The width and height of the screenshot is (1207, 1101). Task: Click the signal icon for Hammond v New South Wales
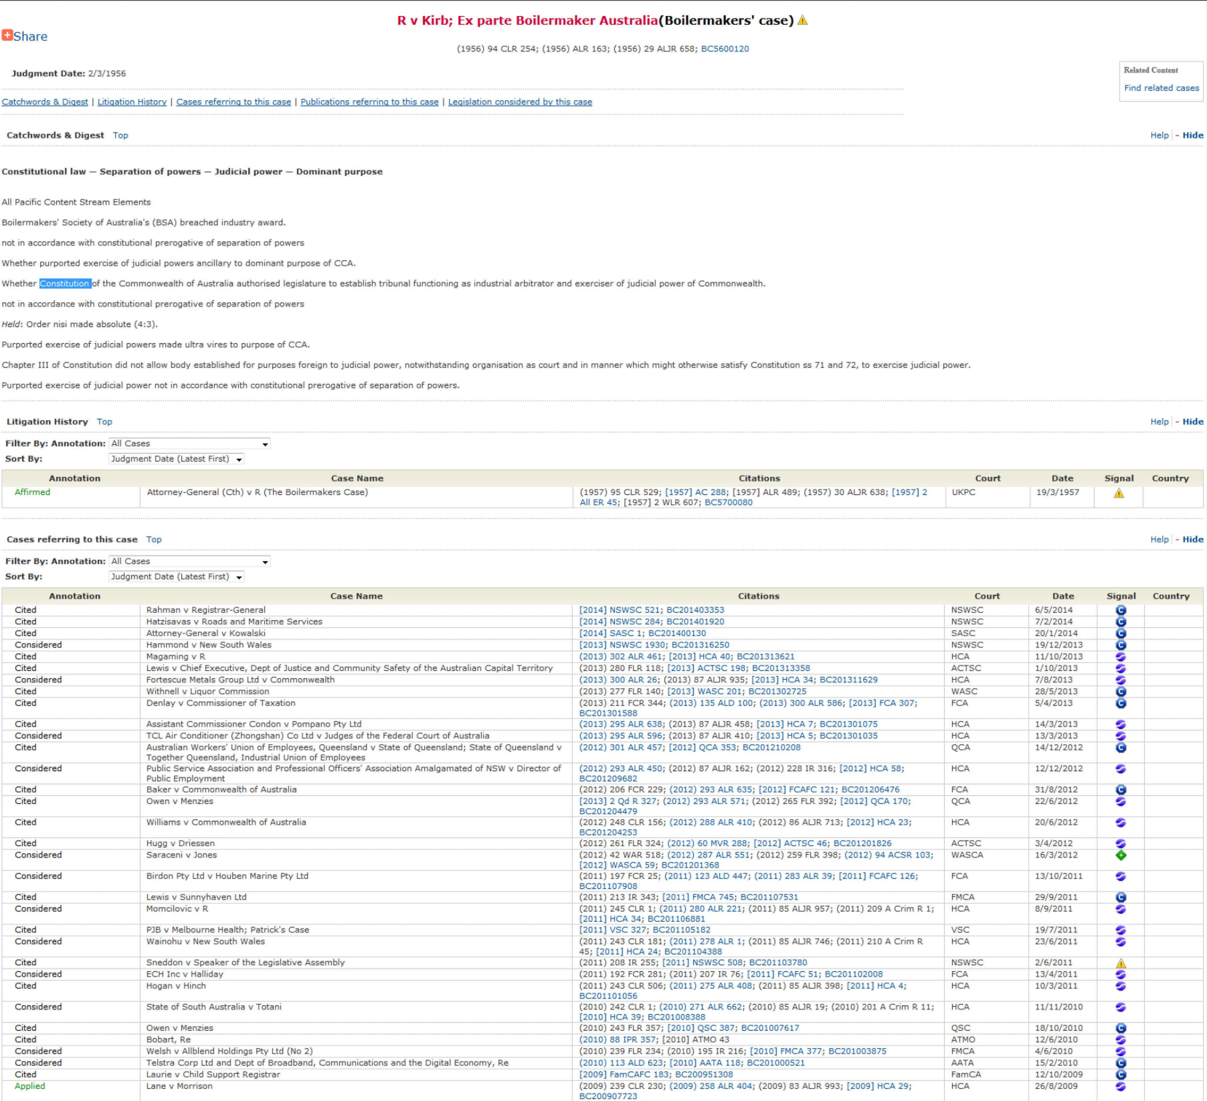click(1121, 645)
